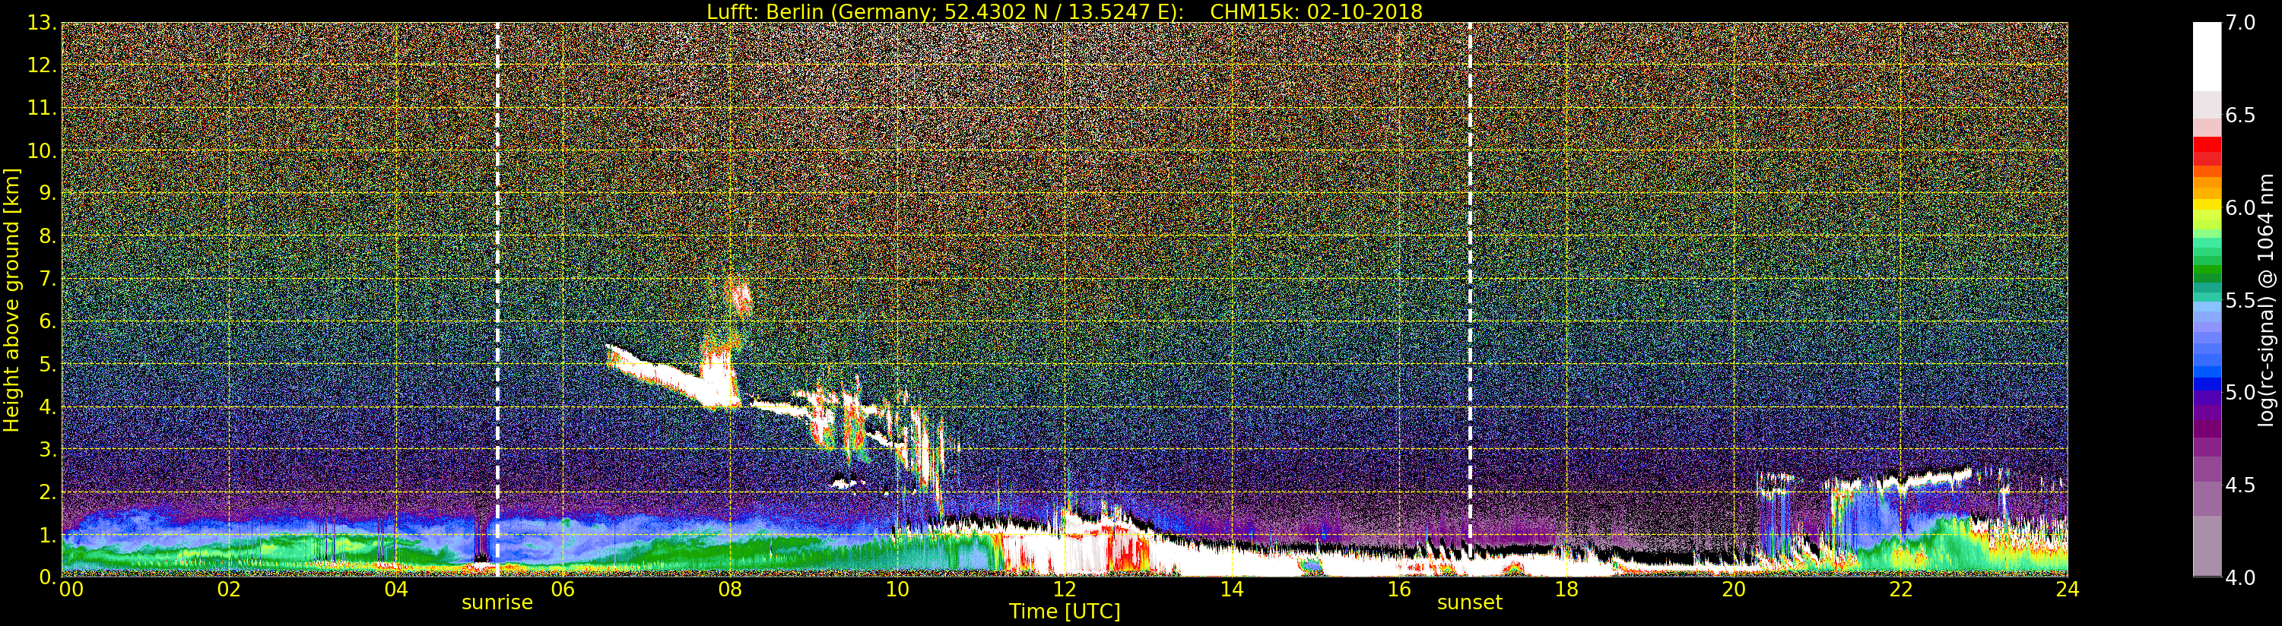
Task: Click the '6.5' colorbar tick label
Action: pyautogui.click(x=2240, y=115)
